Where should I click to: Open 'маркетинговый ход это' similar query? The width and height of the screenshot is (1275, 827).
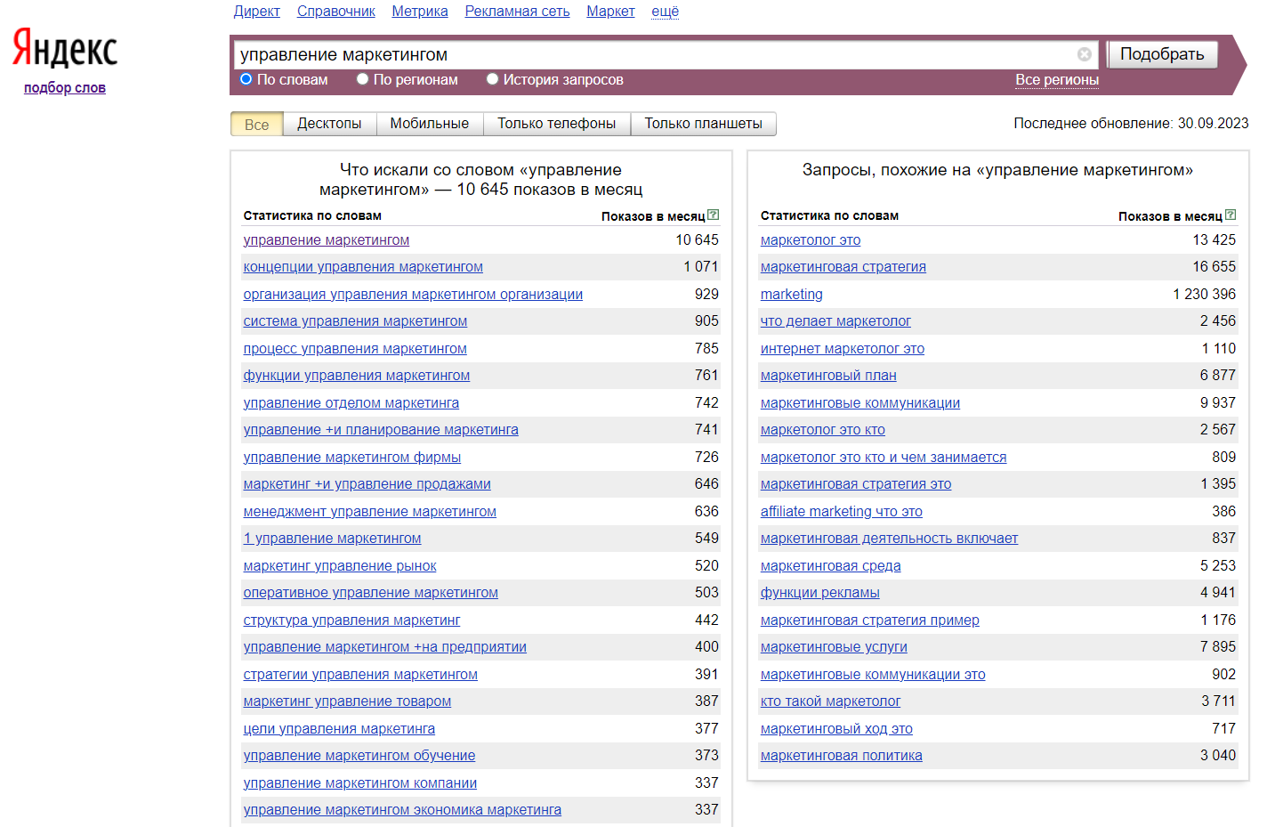[836, 728]
